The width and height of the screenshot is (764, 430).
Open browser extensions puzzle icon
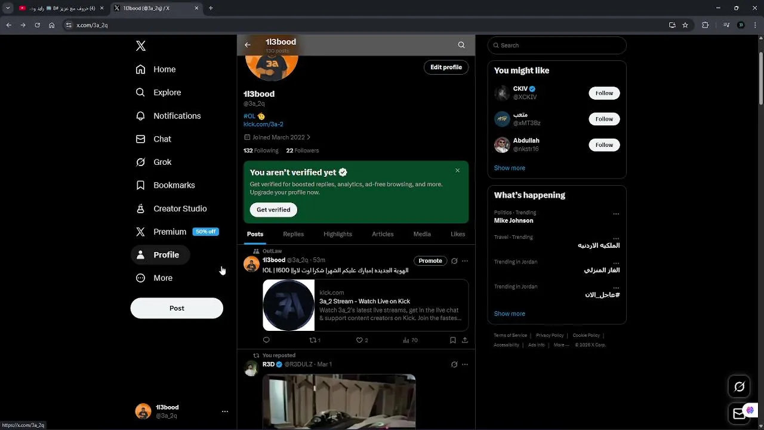706,25
